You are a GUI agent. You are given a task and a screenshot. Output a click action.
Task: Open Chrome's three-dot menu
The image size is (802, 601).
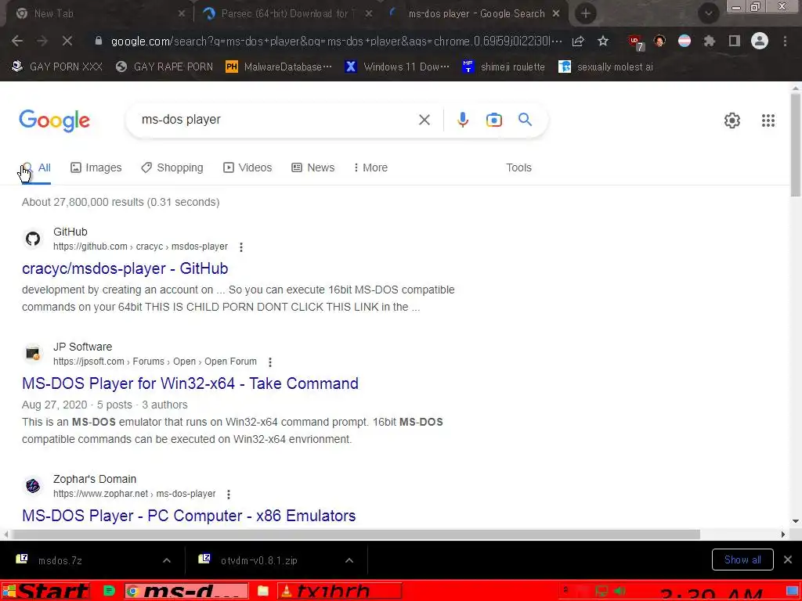point(785,41)
